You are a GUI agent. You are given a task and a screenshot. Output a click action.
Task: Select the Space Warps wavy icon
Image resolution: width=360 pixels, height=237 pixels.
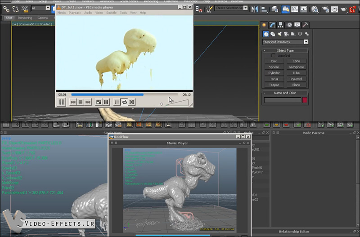pos(300,34)
